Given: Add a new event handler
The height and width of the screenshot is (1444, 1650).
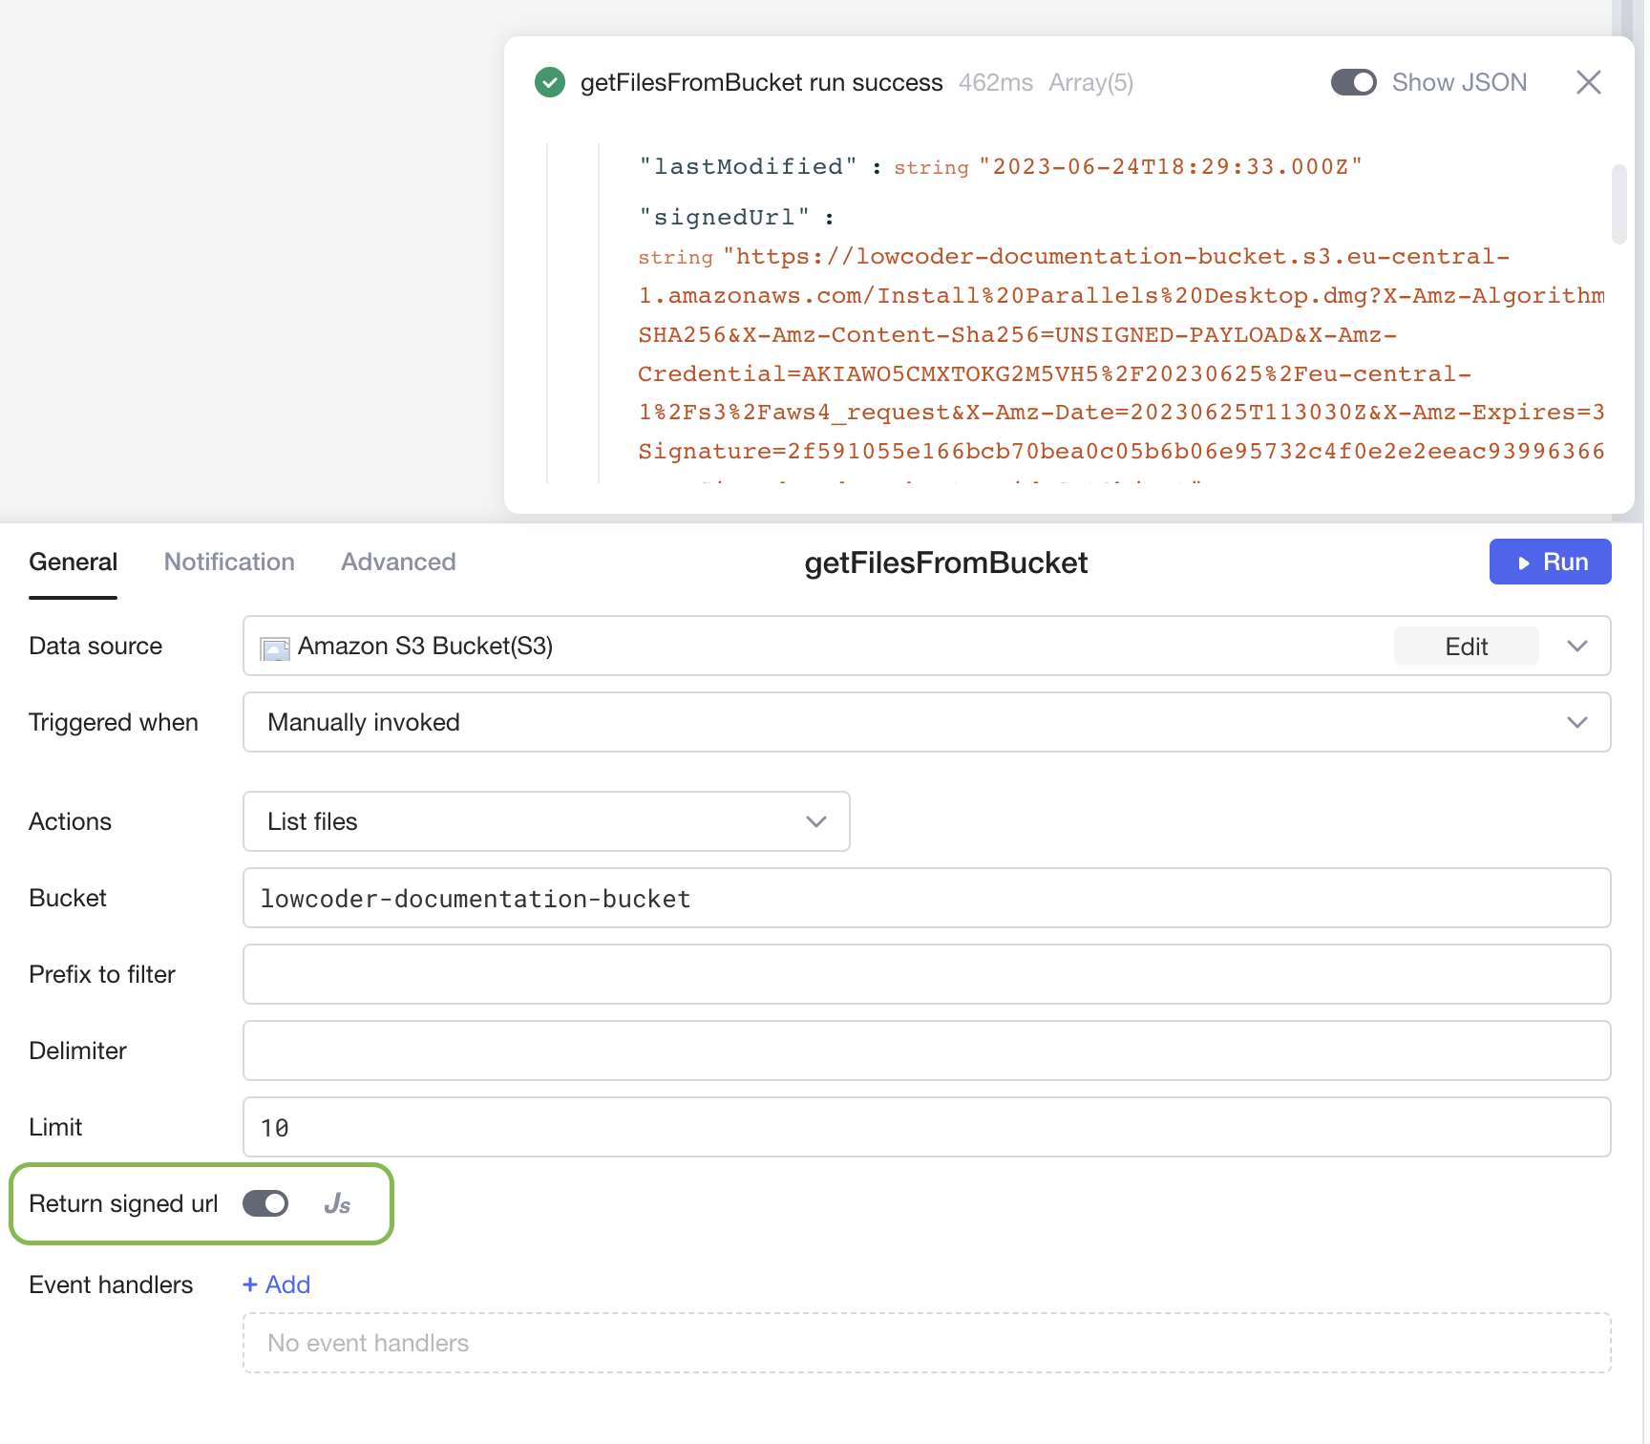Looking at the screenshot, I should click(x=277, y=1285).
